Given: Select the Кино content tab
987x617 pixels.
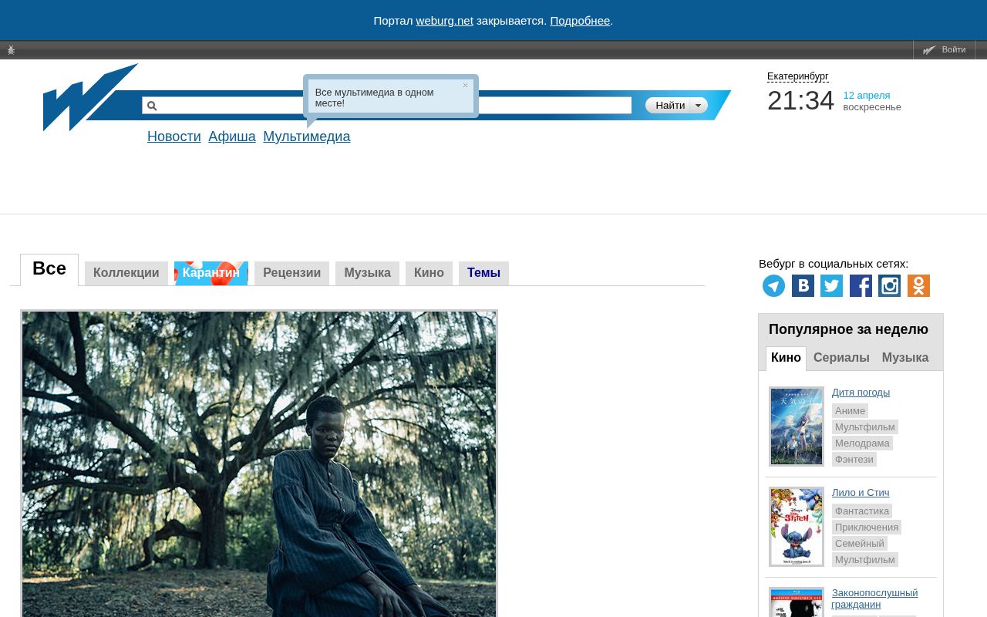Looking at the screenshot, I should pyautogui.click(x=429, y=273).
